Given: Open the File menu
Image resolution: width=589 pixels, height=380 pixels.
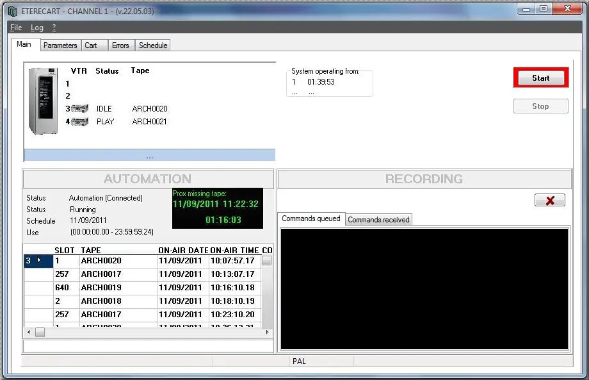Looking at the screenshot, I should [x=16, y=28].
